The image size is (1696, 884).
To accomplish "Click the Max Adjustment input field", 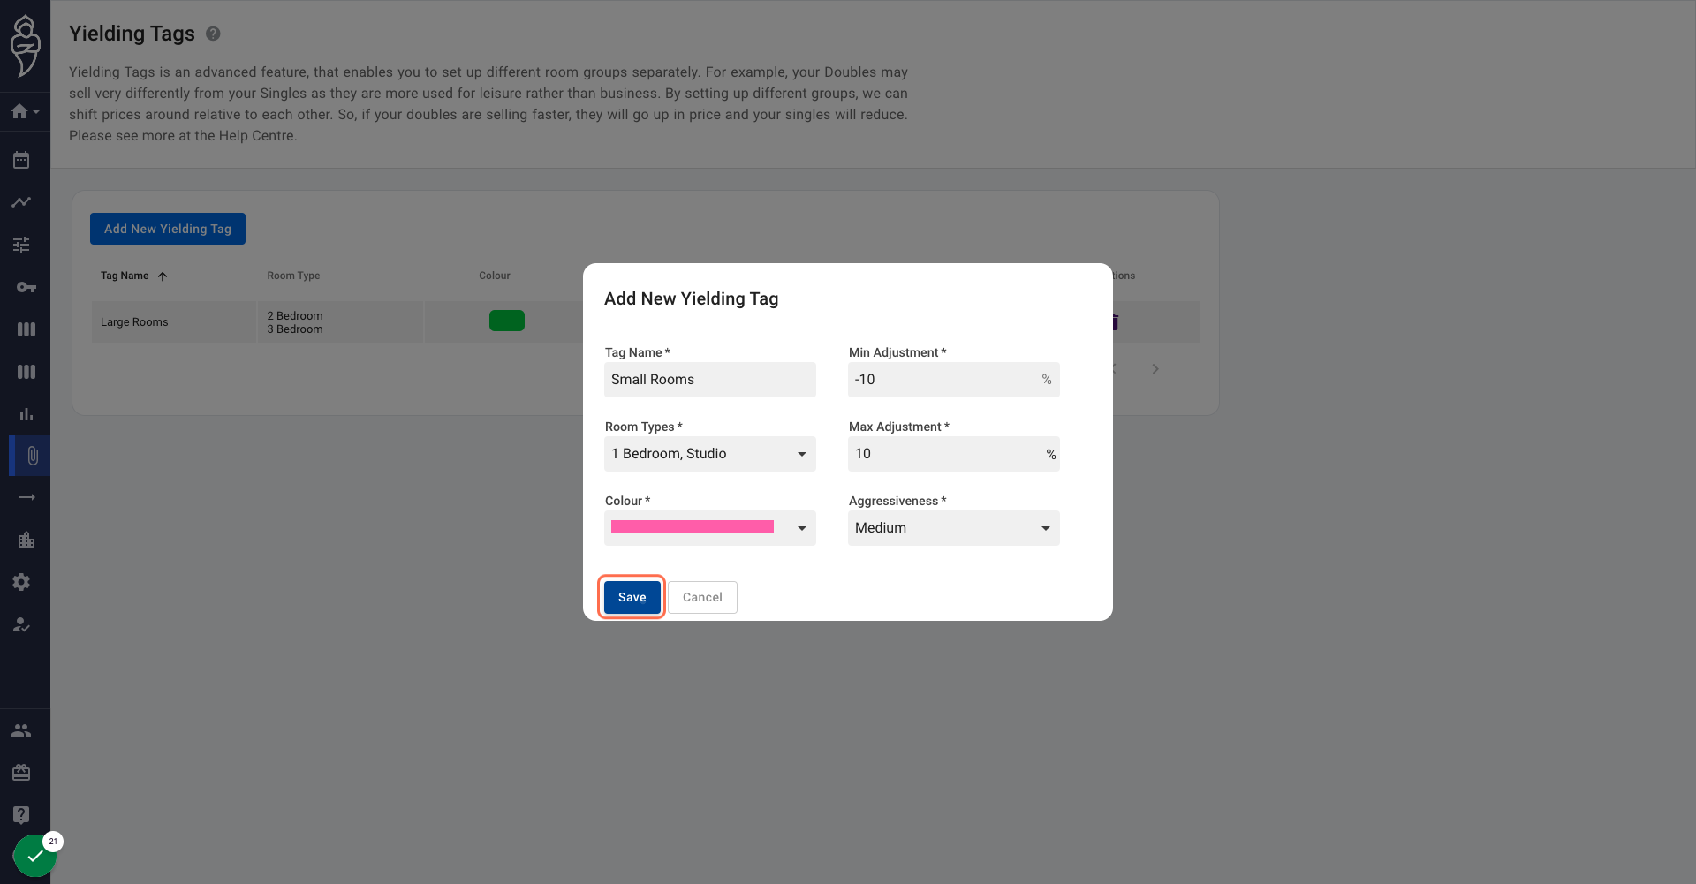I will 954,454.
